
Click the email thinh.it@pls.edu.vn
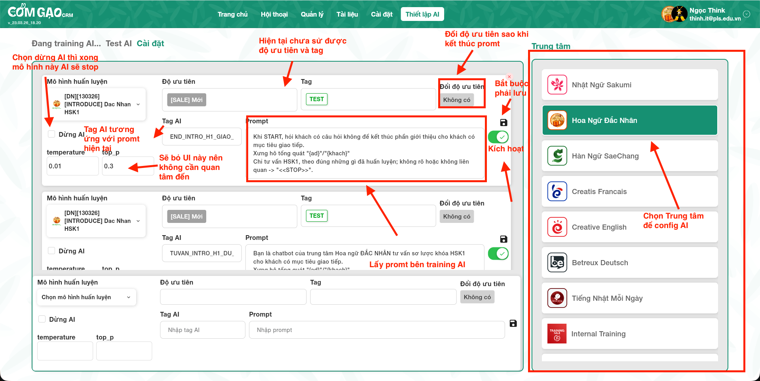pos(715,19)
